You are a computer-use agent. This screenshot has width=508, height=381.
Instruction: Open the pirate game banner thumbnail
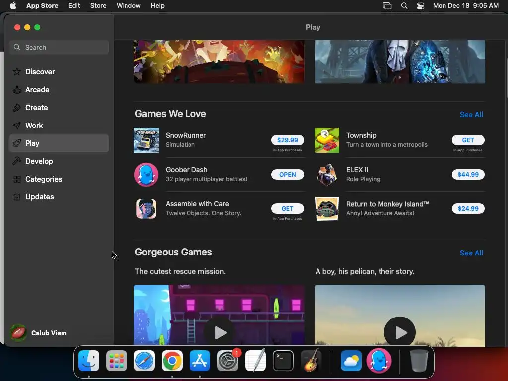[219, 62]
